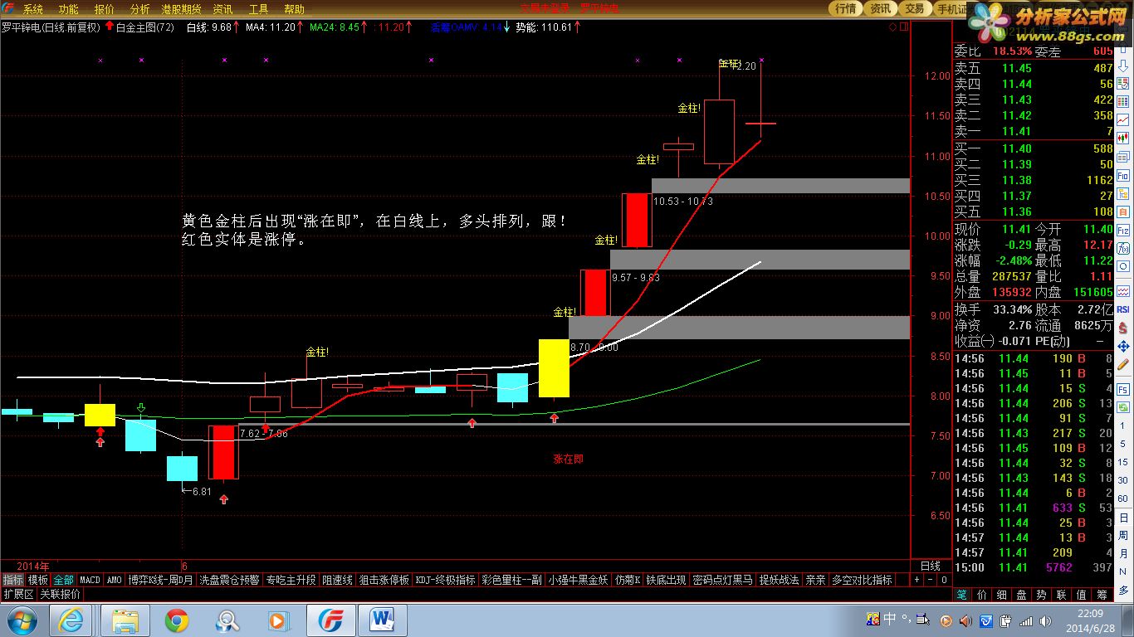Image resolution: width=1134 pixels, height=637 pixels.
Task: Open the 分析 menu
Action: coord(139,9)
